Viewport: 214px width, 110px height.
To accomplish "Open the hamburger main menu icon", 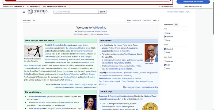I will pyautogui.click(x=24, y=12).
